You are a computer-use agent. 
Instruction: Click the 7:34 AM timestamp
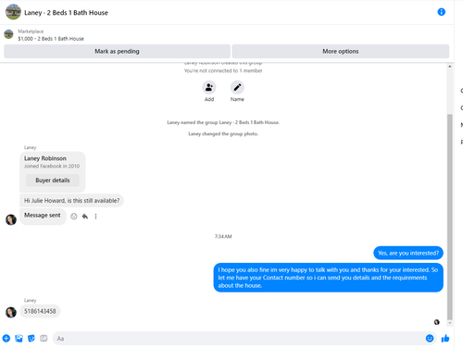(223, 236)
